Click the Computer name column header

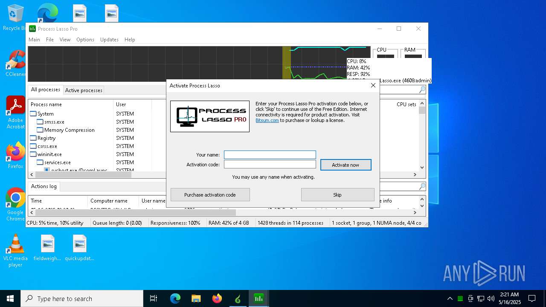coord(113,201)
